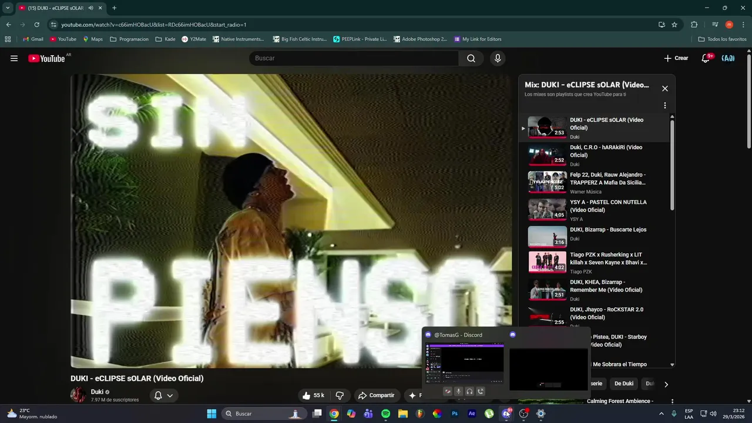Viewport: 752px width, 423px height.
Task: Open the Chrome extensions puzzle icon
Action: [x=694, y=25]
